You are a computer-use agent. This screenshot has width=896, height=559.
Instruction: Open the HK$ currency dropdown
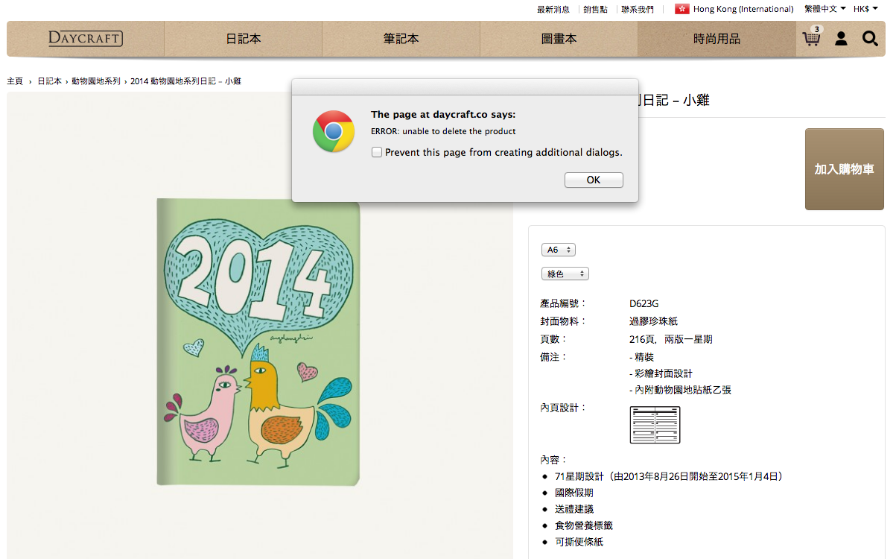865,9
